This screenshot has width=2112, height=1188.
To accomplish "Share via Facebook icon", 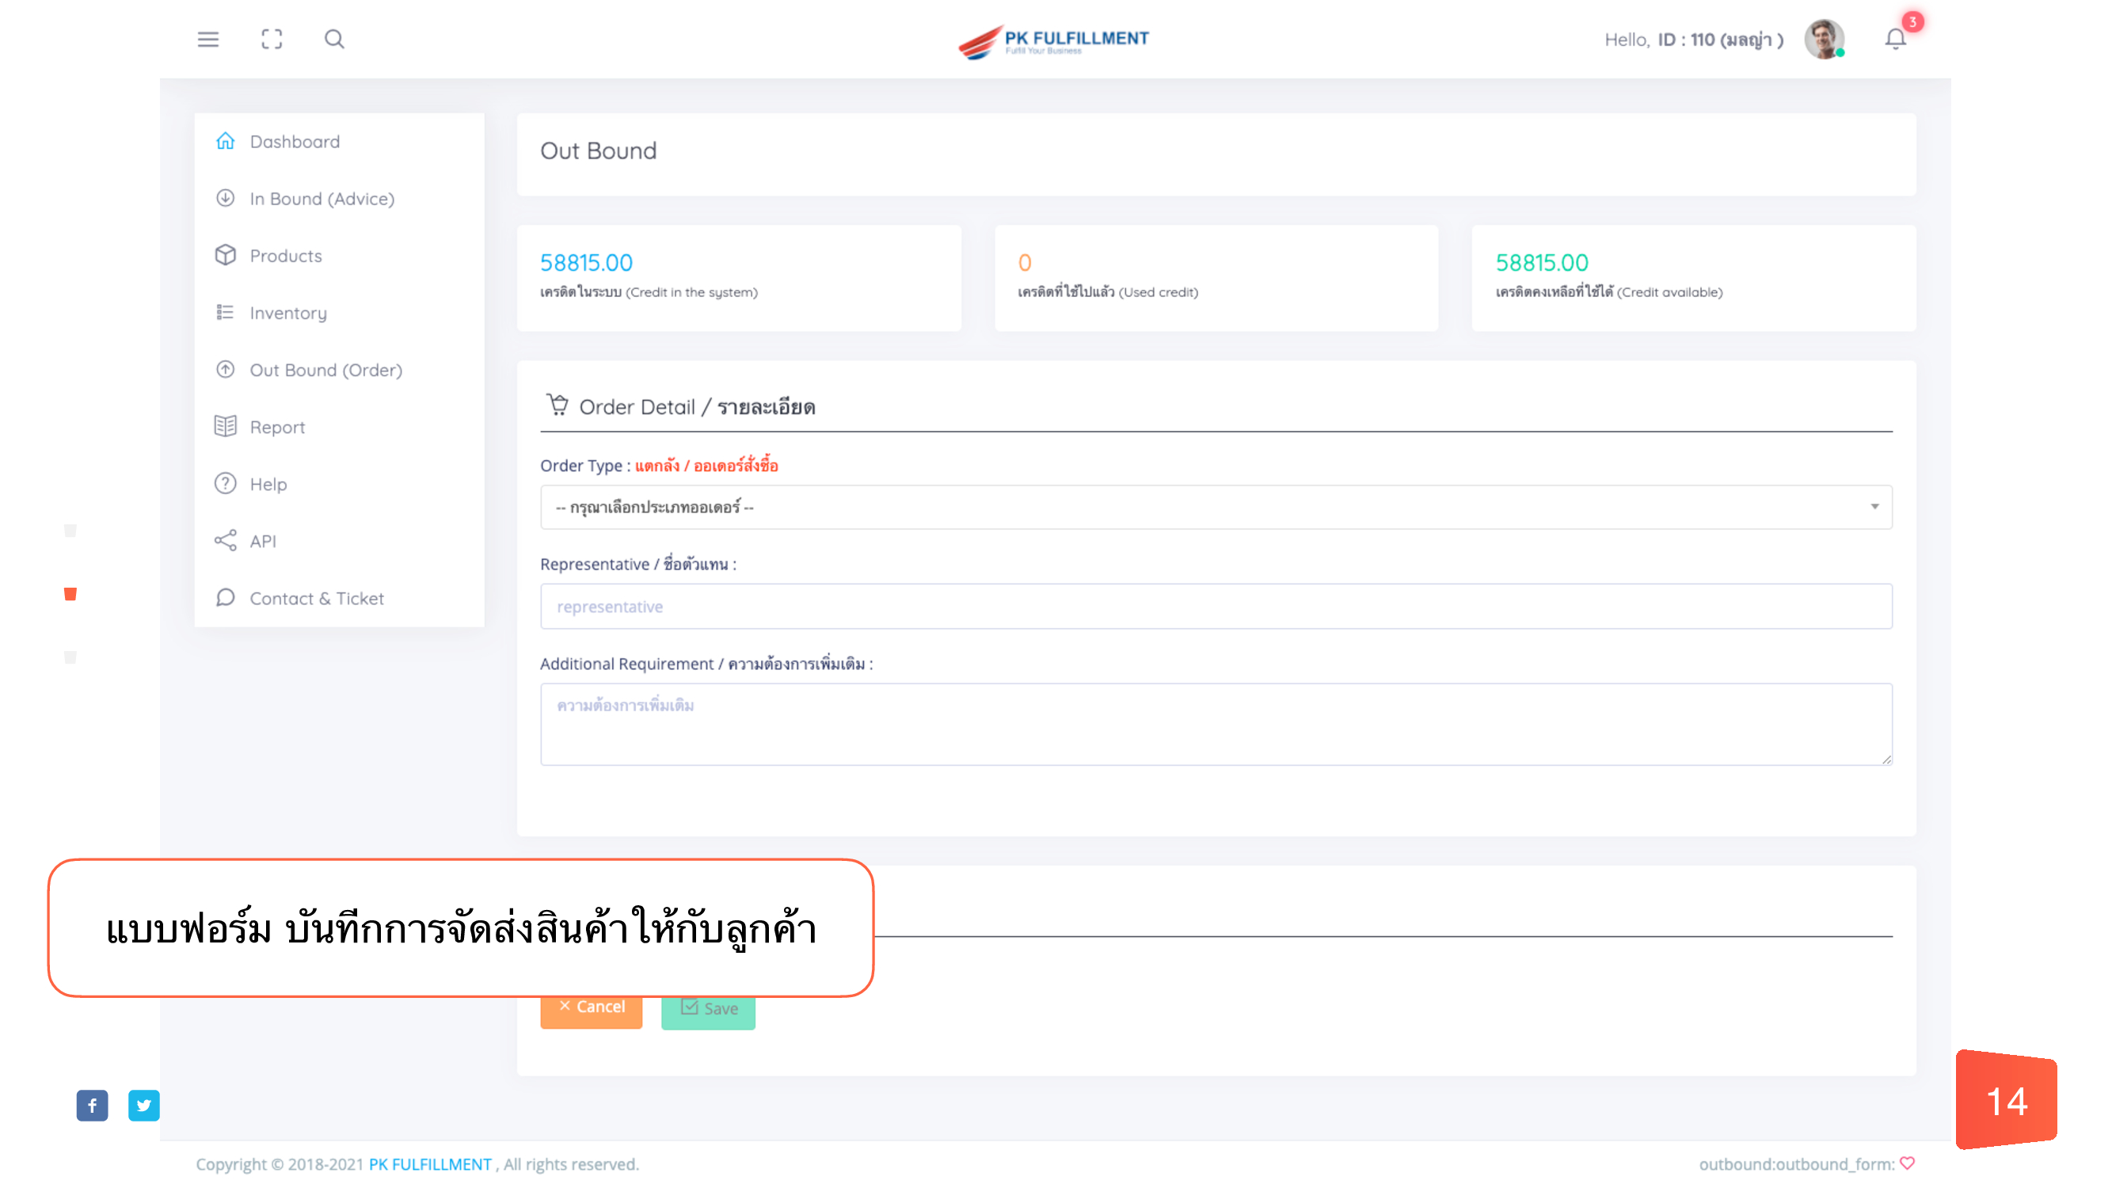I will pos(92,1105).
